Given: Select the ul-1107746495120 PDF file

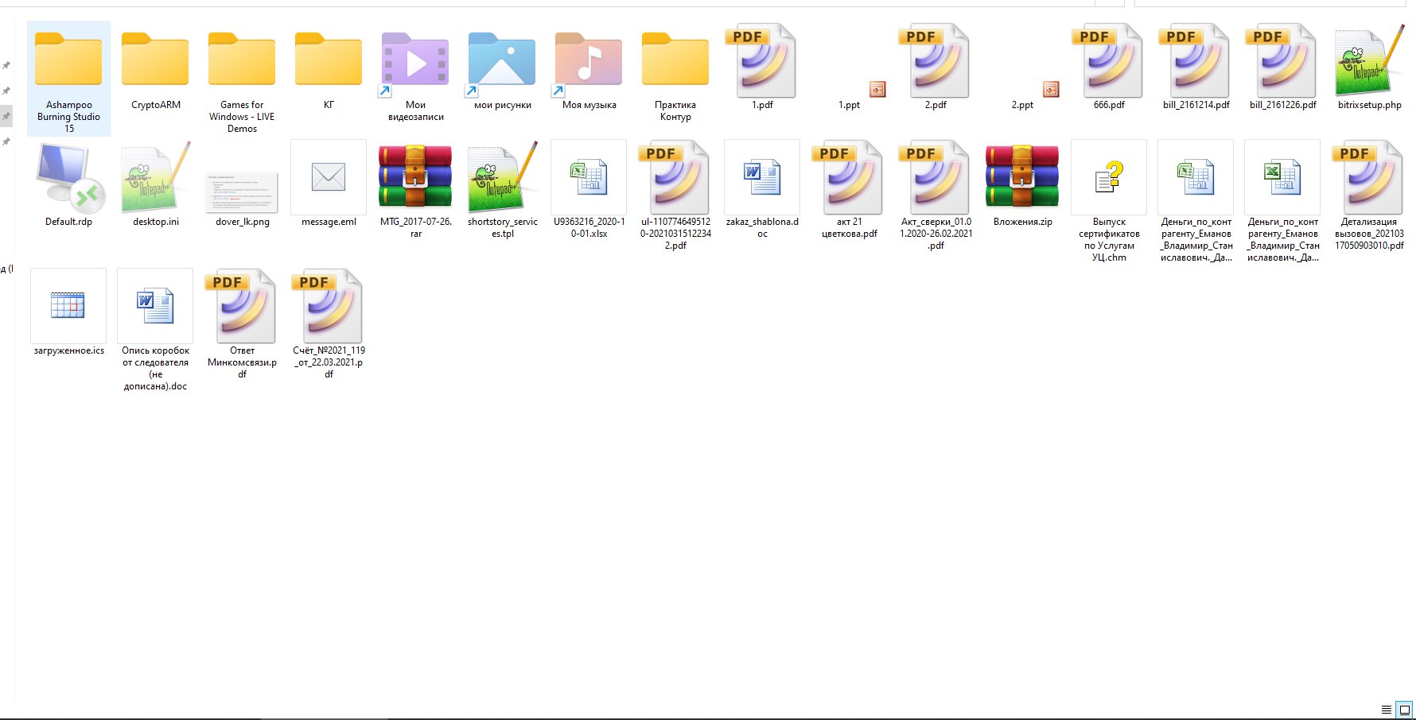Looking at the screenshot, I should (x=675, y=196).
